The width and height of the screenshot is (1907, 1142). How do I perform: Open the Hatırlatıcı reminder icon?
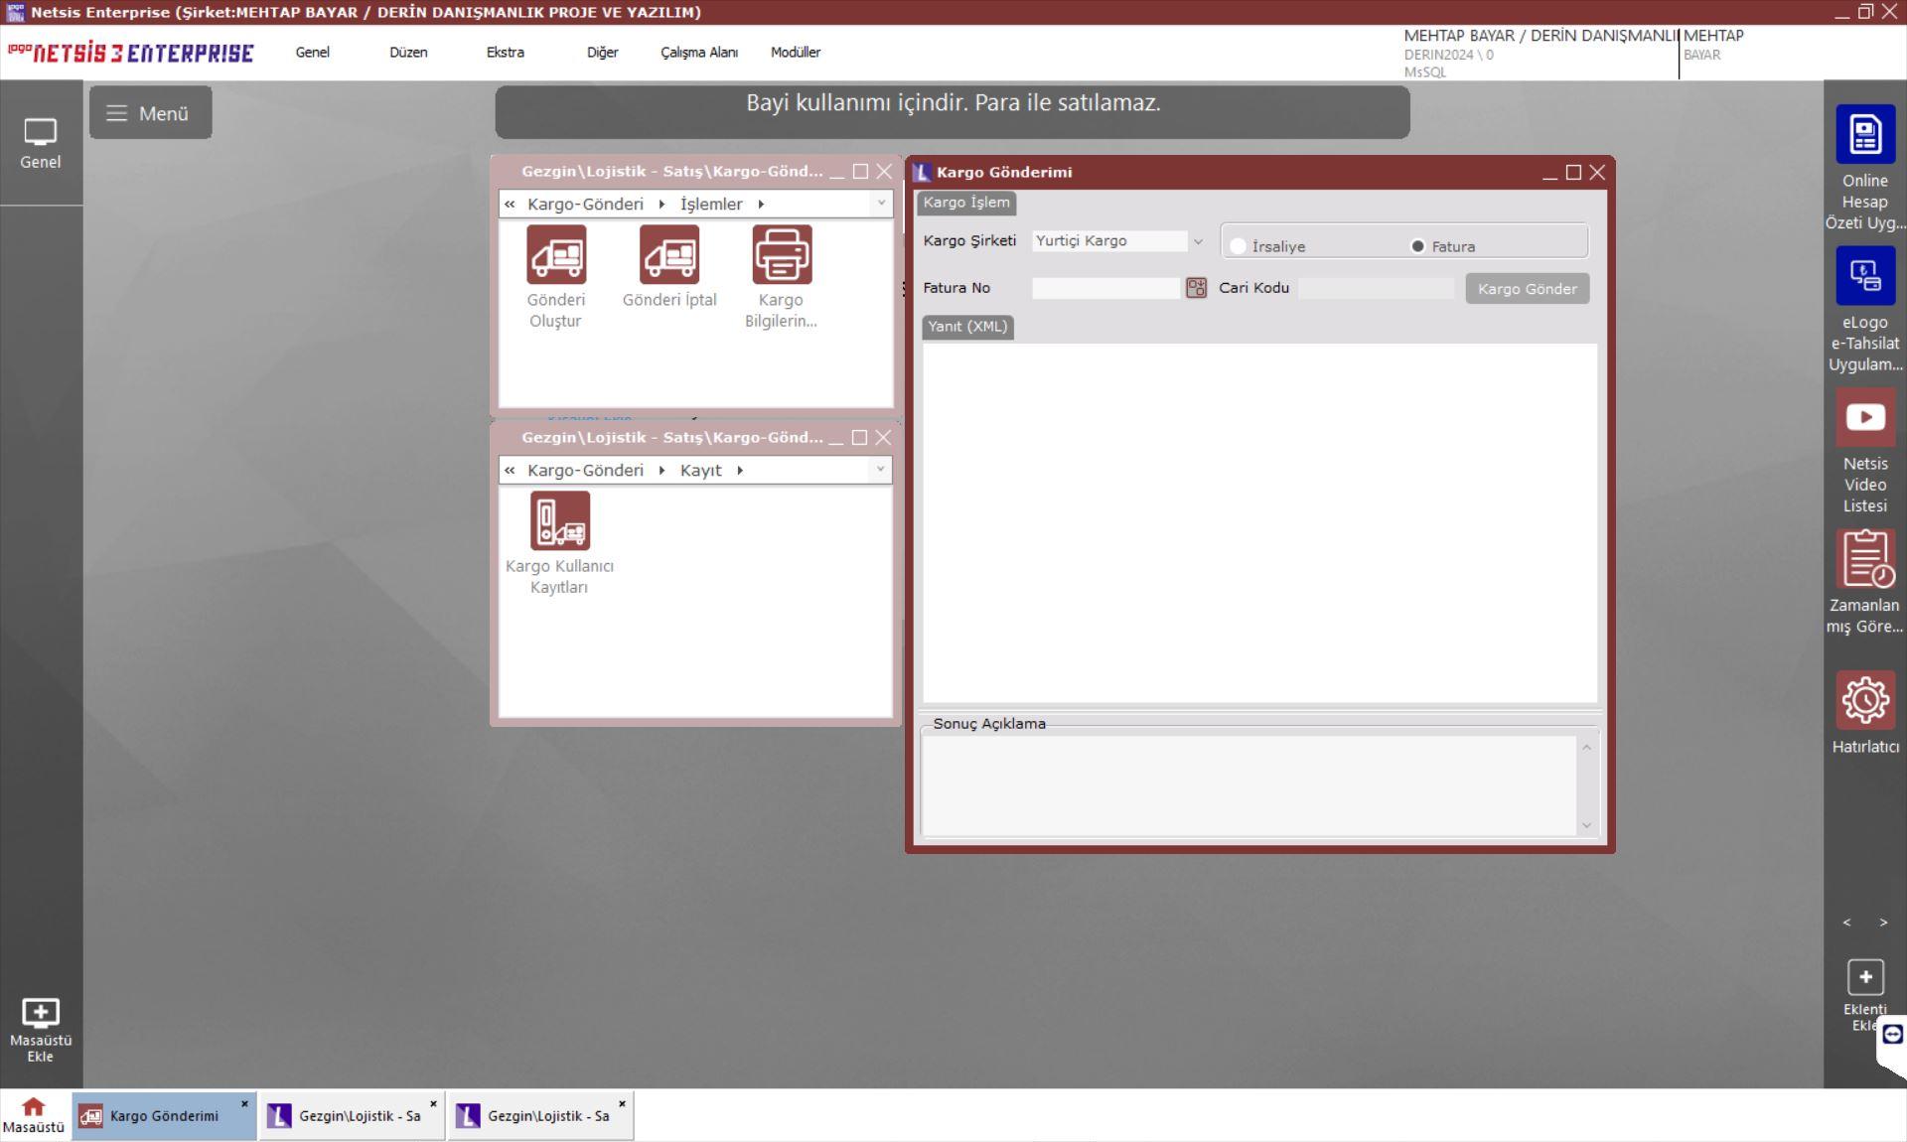coord(1865,700)
